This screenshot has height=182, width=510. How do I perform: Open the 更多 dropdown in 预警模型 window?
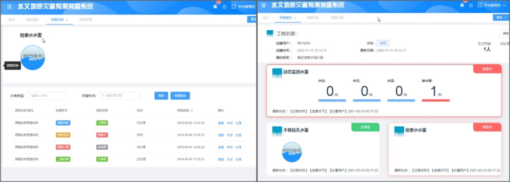pyautogui.click(x=501, y=17)
